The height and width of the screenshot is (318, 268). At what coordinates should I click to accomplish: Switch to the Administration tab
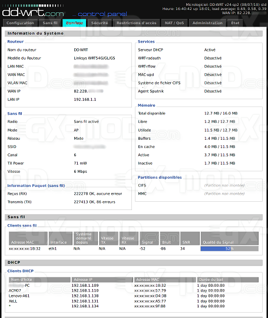click(207, 23)
